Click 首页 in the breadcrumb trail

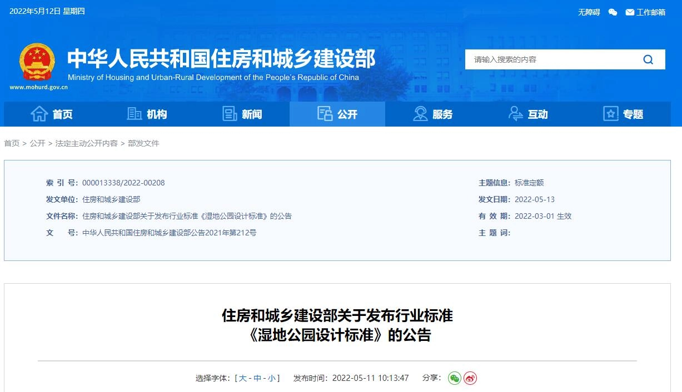coord(12,143)
